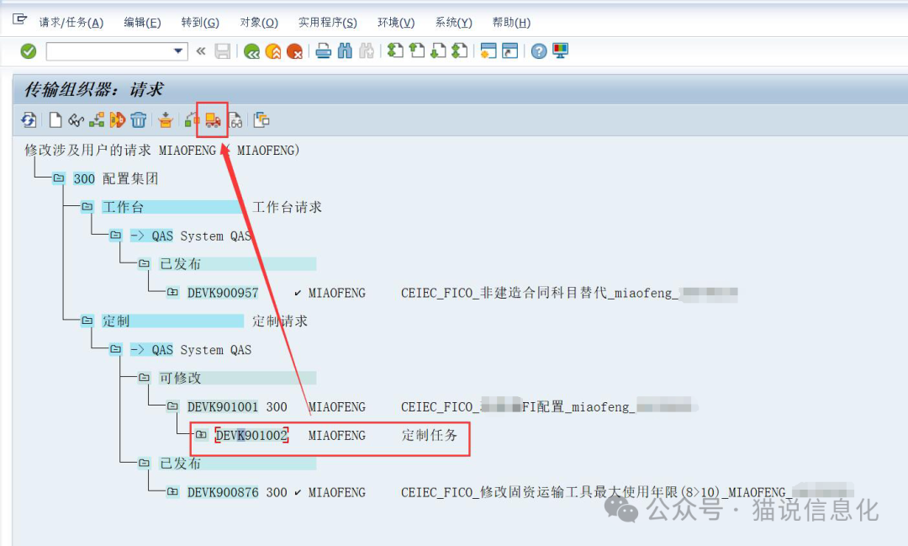Click the Release truck icon
908x546 pixels.
tap(213, 120)
